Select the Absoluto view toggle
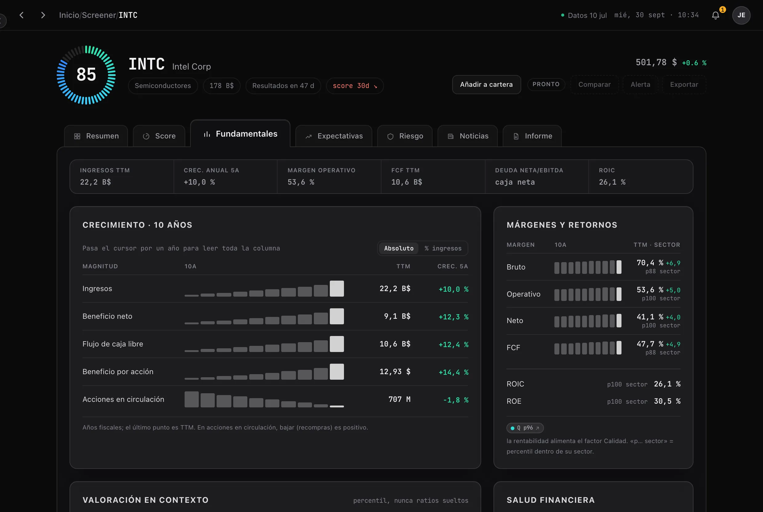The height and width of the screenshot is (512, 763). [399, 248]
